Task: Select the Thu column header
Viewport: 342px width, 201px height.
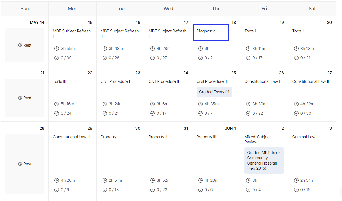Action: tap(216, 9)
